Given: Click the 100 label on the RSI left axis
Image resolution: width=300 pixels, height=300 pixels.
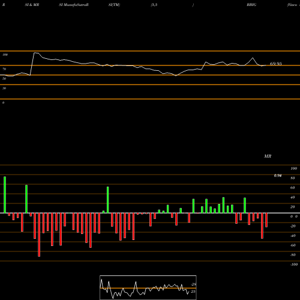Looking at the screenshot, I should [5, 55].
